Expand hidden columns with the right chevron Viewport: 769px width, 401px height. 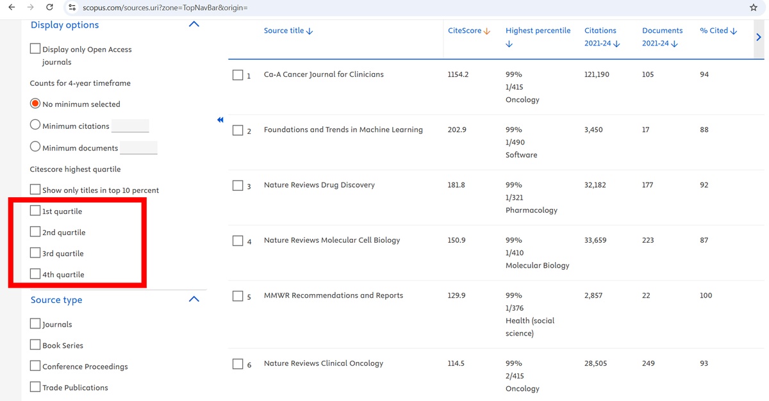coord(758,37)
